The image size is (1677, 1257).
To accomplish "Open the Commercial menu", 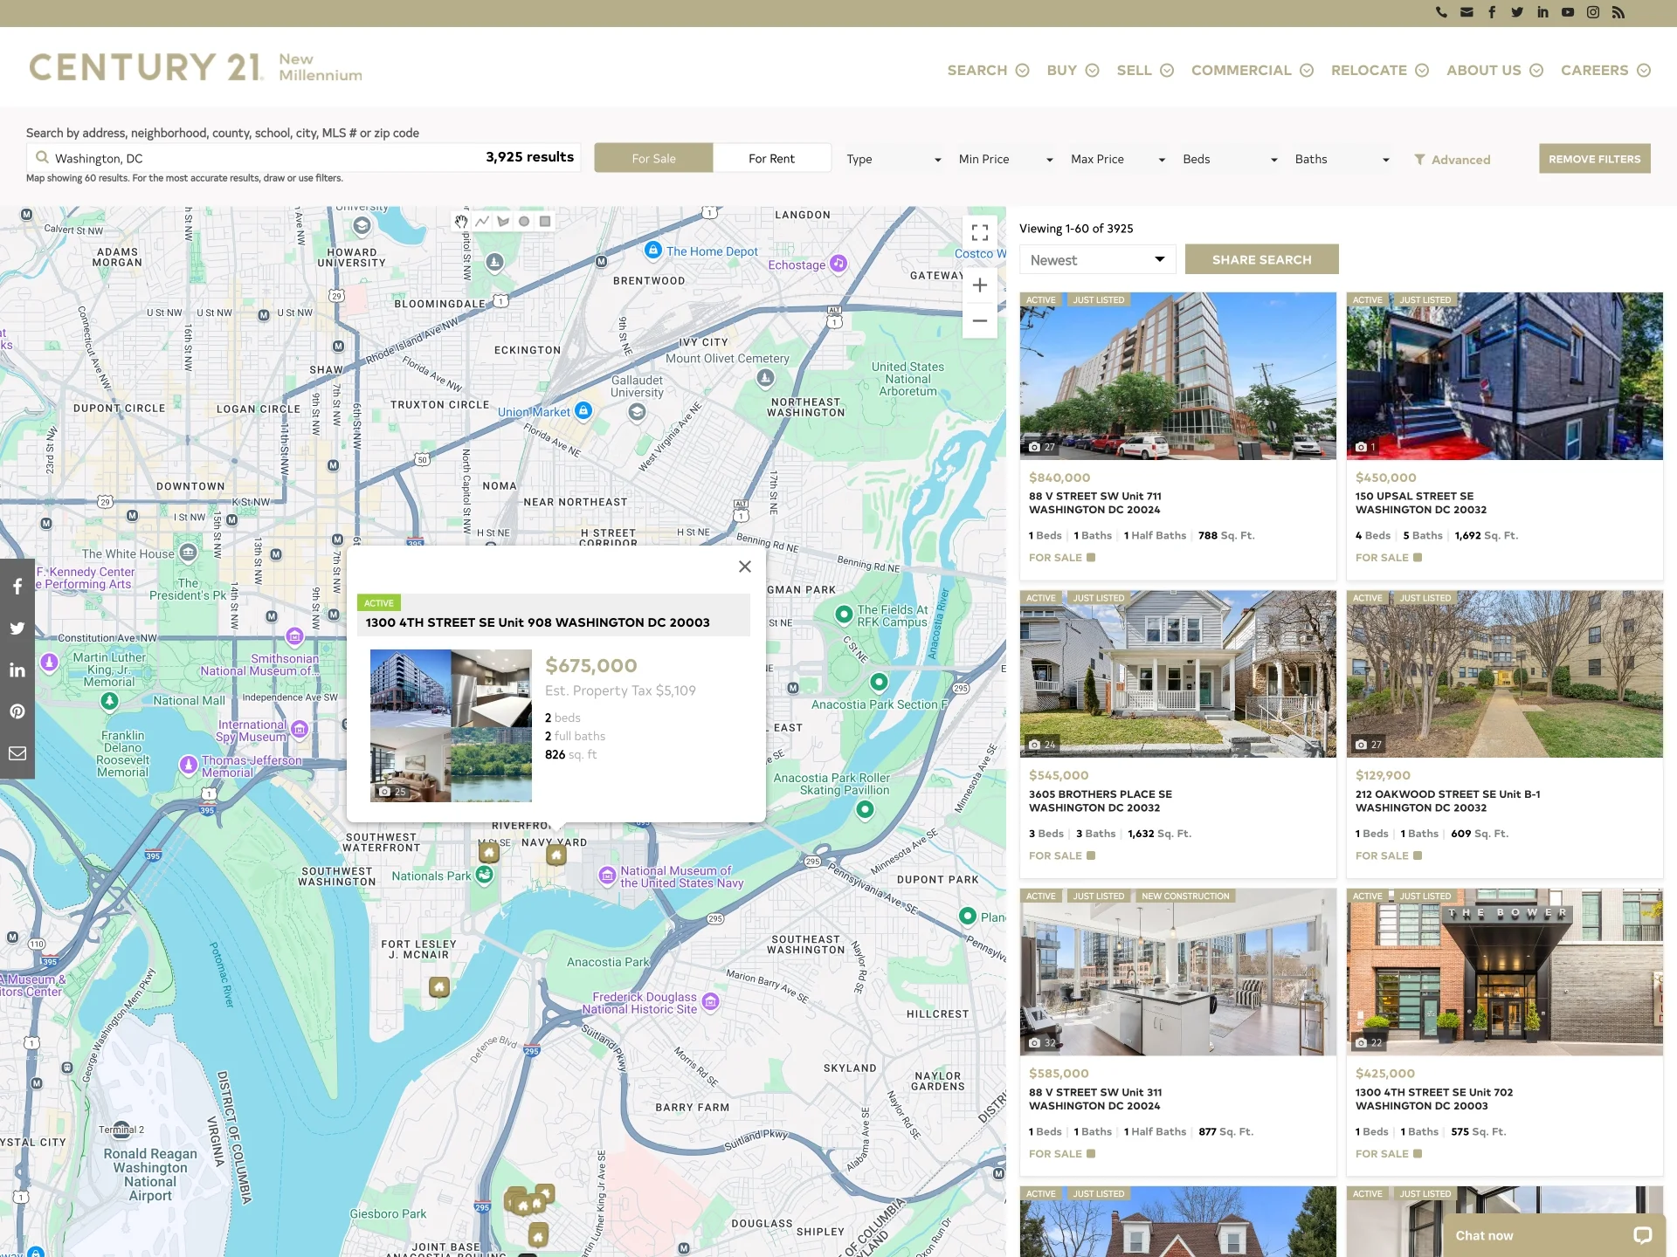I will [x=1253, y=70].
